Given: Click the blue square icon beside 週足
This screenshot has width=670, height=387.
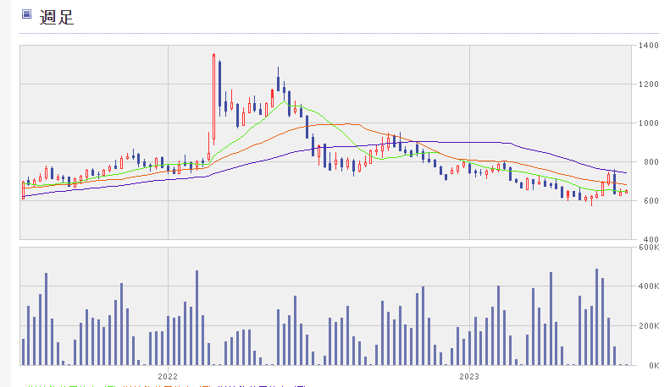Looking at the screenshot, I should (x=26, y=14).
